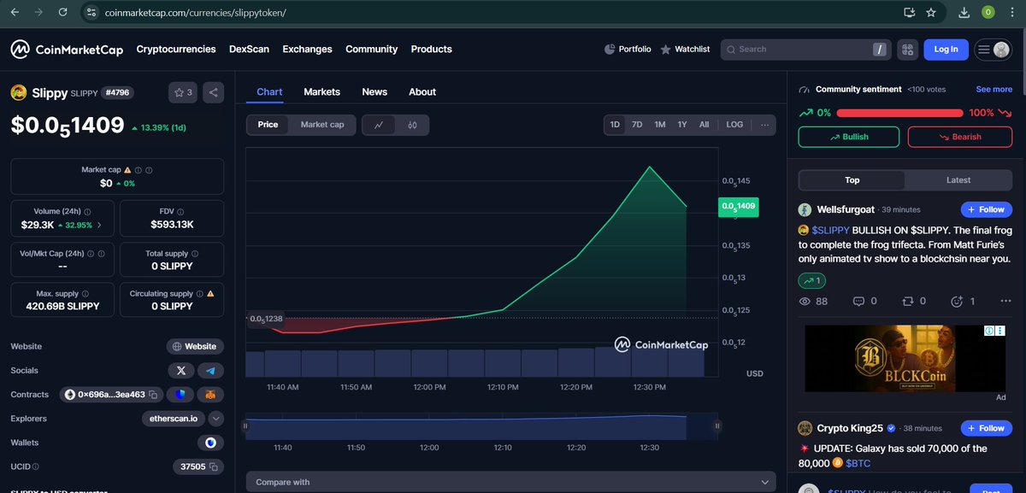This screenshot has height=493, width=1026.
Task: Toggle the Price chart view
Action: (268, 125)
